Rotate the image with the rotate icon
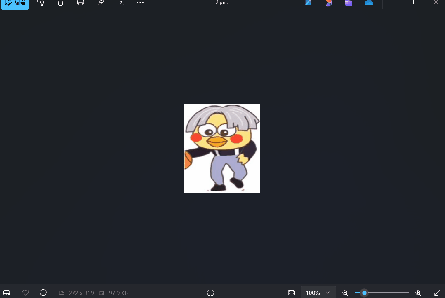Image resolution: width=445 pixels, height=298 pixels. 40,3
